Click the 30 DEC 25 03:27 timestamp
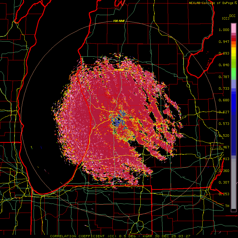The image size is (238, 238). 172,236
